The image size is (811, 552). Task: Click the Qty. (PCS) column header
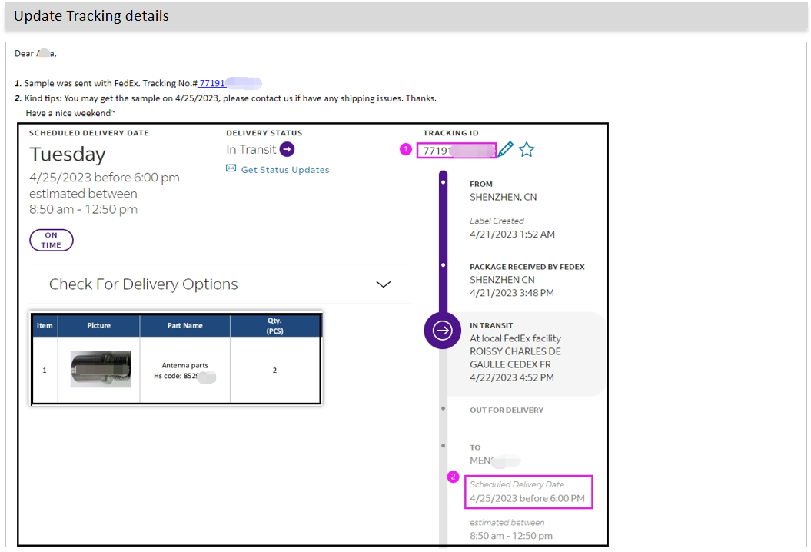click(x=274, y=325)
